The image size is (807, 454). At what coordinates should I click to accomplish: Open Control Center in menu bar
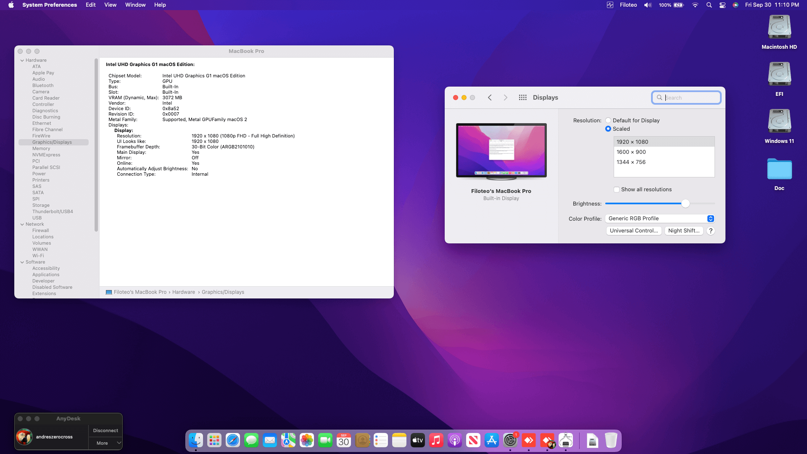point(723,5)
